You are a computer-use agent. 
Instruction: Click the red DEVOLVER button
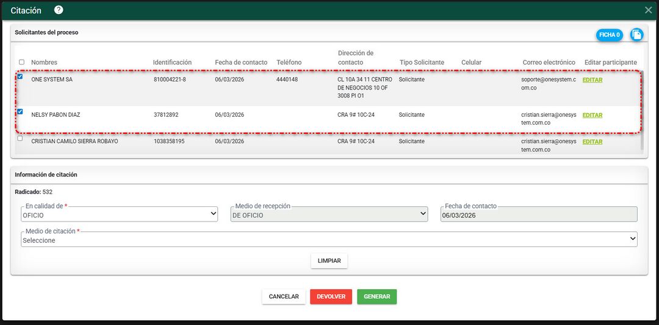pyautogui.click(x=331, y=296)
